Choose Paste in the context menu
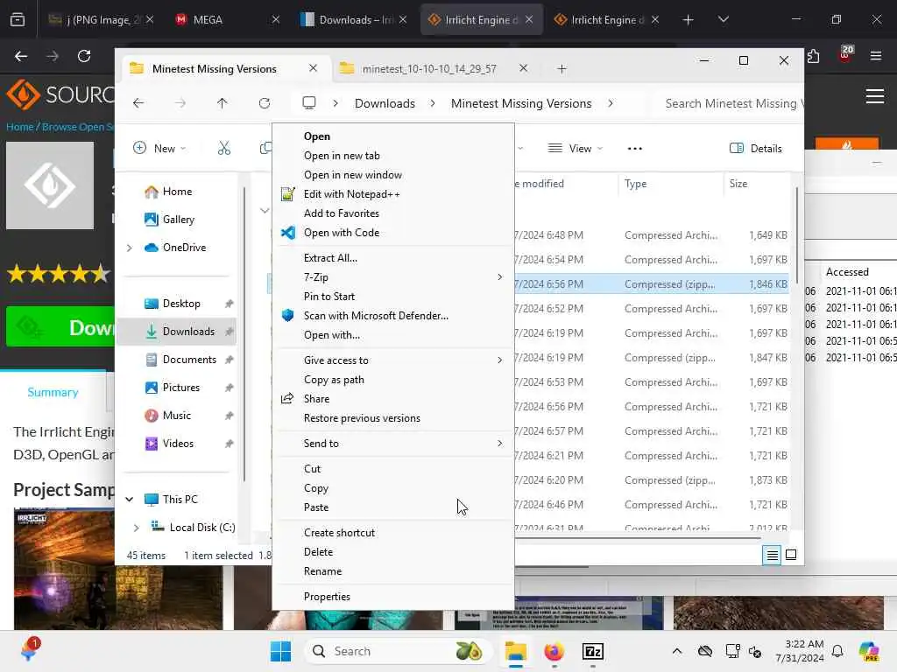897x672 pixels. (315, 507)
